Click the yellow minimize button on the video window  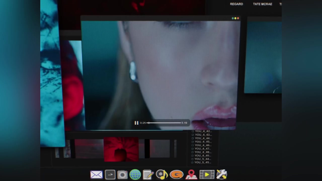235,18
